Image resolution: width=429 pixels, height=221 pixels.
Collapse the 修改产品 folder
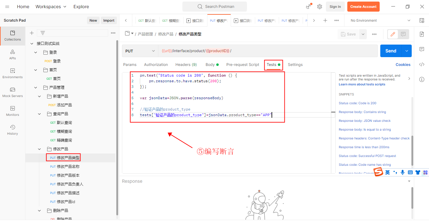point(39,149)
